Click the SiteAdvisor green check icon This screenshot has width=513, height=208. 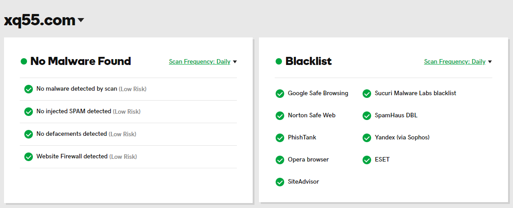click(280, 182)
